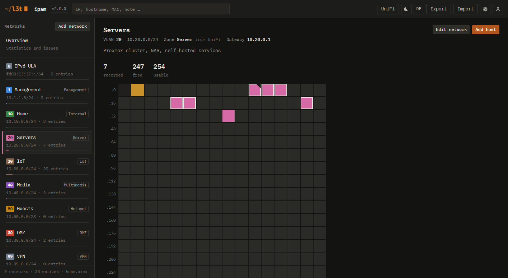Open the Overview statistics page
The width and height of the screenshot is (508, 278).
pos(47,44)
